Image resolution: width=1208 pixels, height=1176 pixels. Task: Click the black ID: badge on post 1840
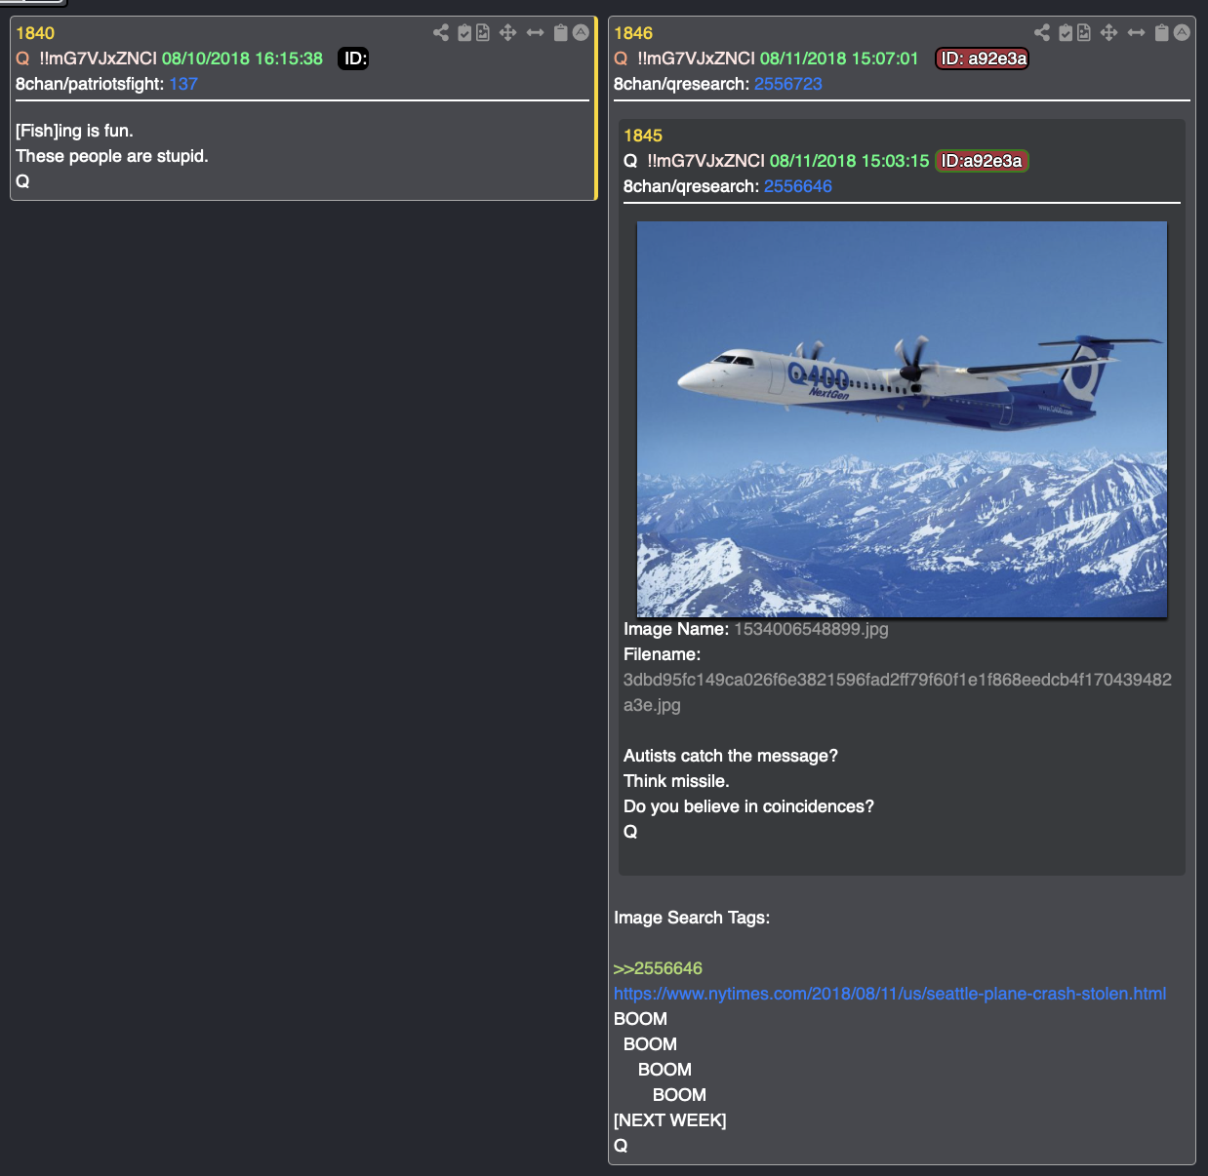point(354,59)
